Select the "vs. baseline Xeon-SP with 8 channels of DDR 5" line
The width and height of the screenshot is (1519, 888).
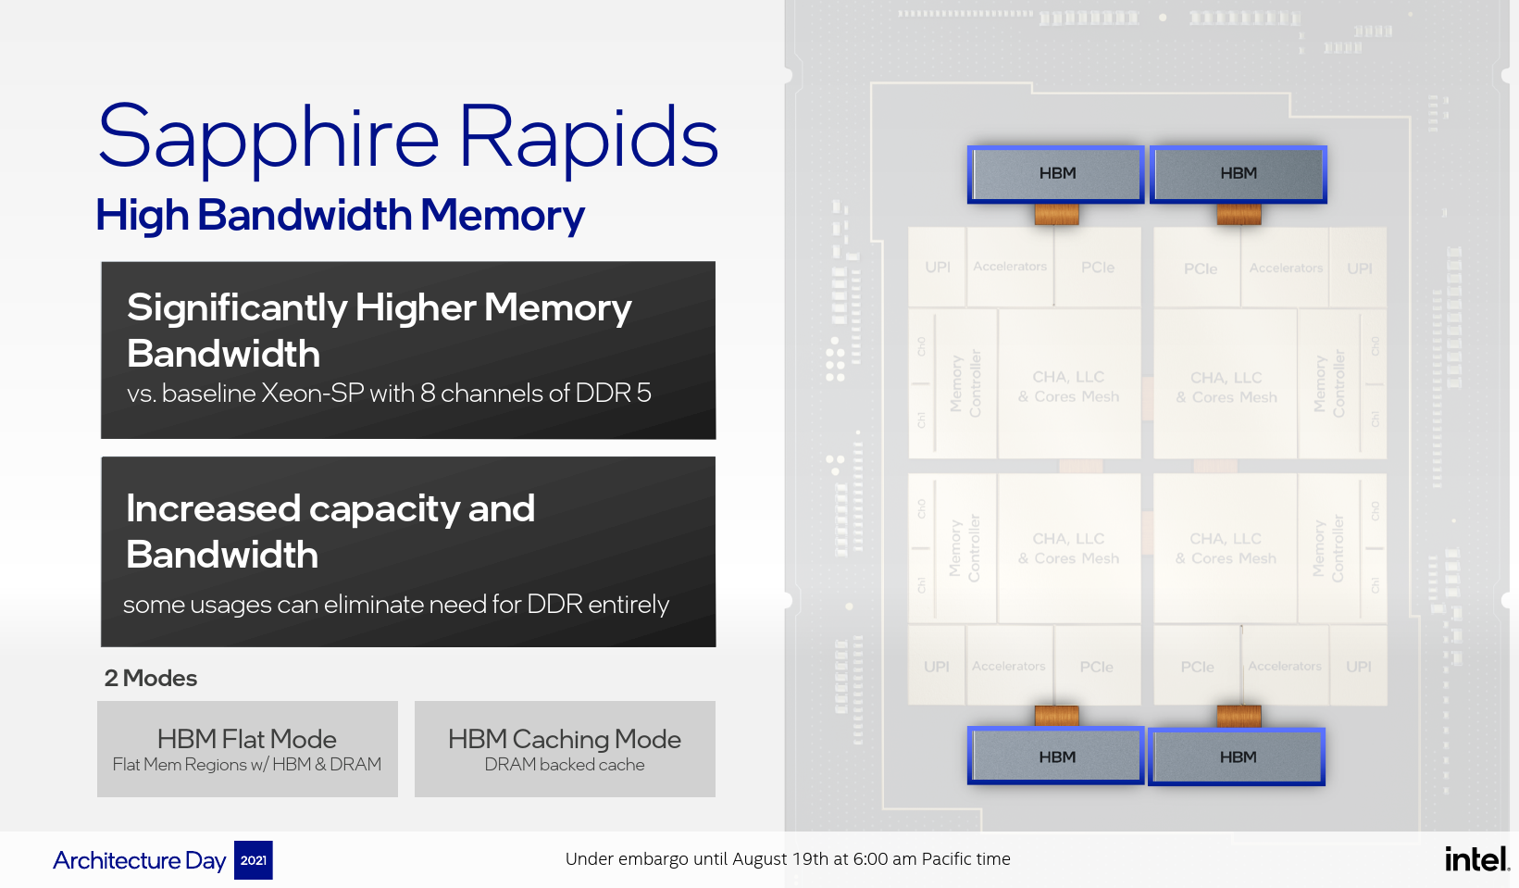coord(389,394)
